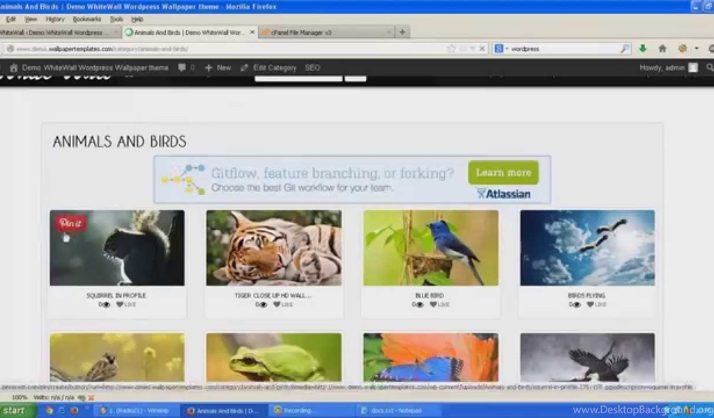The width and height of the screenshot is (714, 418).
Task: Click the Atlassian logo in the ad banner
Action: (503, 194)
